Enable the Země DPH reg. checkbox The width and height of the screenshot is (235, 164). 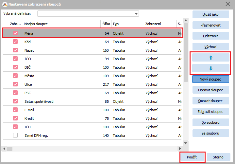15,135
